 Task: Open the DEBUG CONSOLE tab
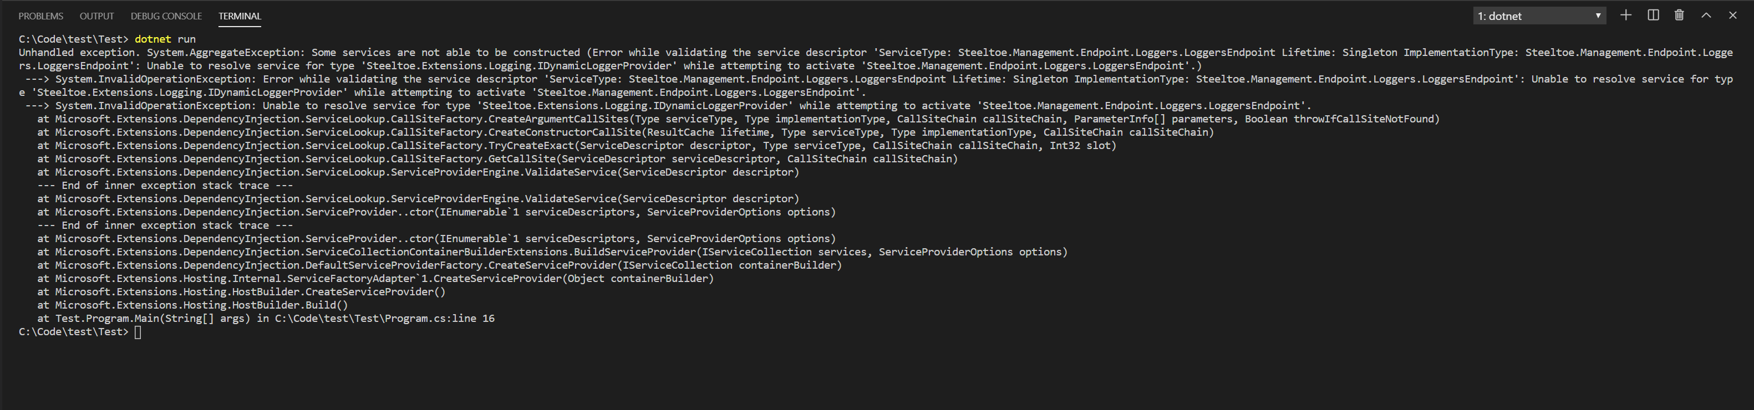coord(165,16)
